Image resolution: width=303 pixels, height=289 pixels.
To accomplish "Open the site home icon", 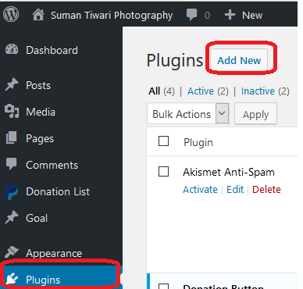I will (x=38, y=15).
